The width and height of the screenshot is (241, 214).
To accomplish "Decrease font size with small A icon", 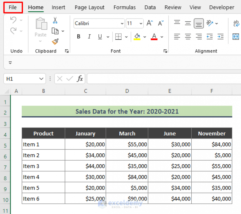I will tap(161, 23).
